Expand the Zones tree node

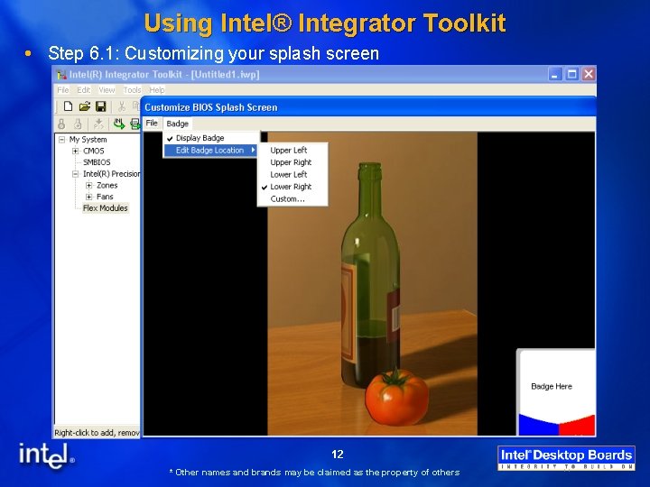(88, 186)
